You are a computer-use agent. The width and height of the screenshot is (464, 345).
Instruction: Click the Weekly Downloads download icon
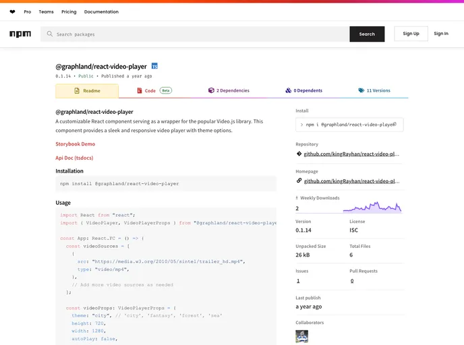click(297, 198)
